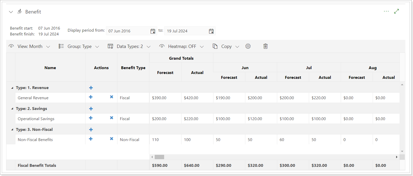Viewport: 413px width, 176px height.
Task: Click the Heatmap eye icon
Action: point(162,46)
